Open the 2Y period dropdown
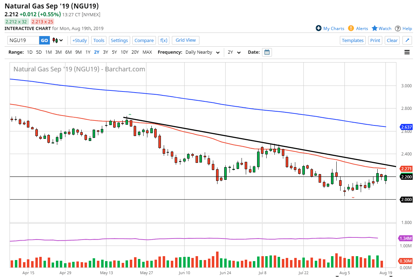418x277 pixels. [234, 52]
